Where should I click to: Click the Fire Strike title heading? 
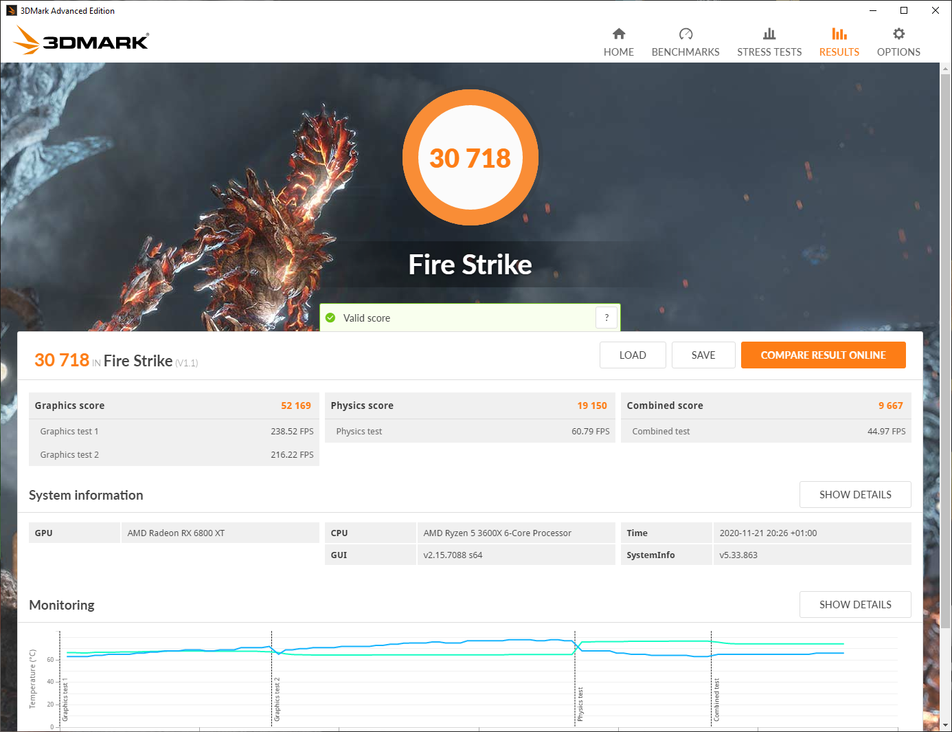471,265
